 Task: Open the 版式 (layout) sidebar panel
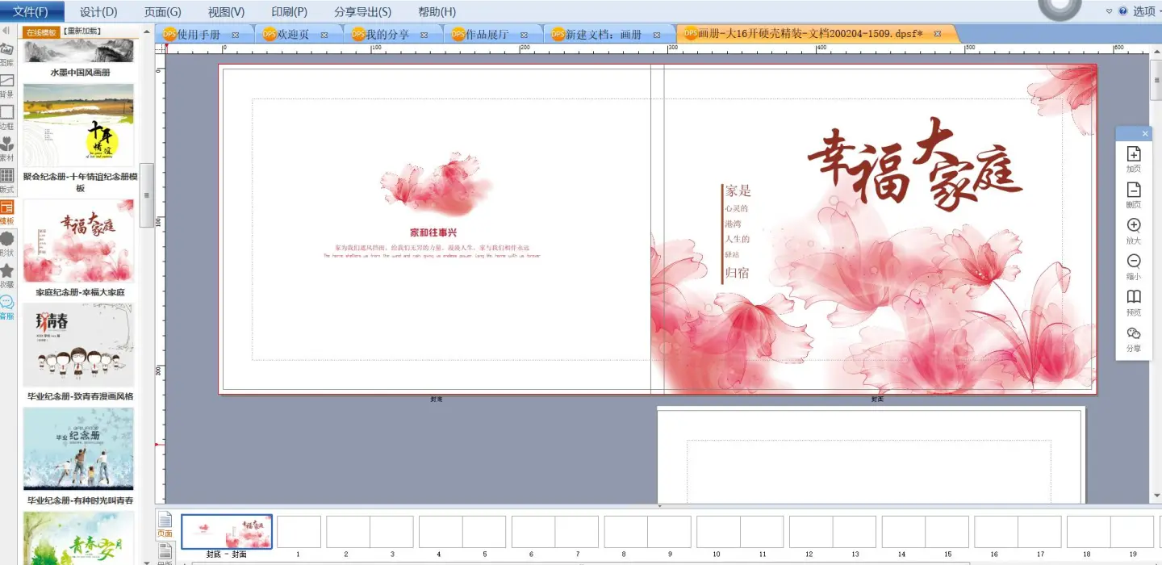coord(6,180)
